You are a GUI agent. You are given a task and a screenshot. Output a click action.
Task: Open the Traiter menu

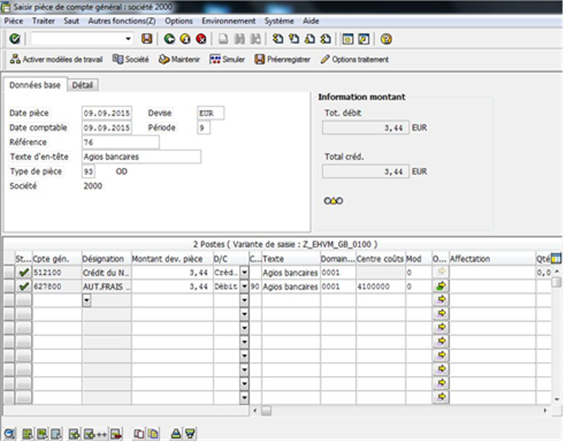click(x=43, y=21)
